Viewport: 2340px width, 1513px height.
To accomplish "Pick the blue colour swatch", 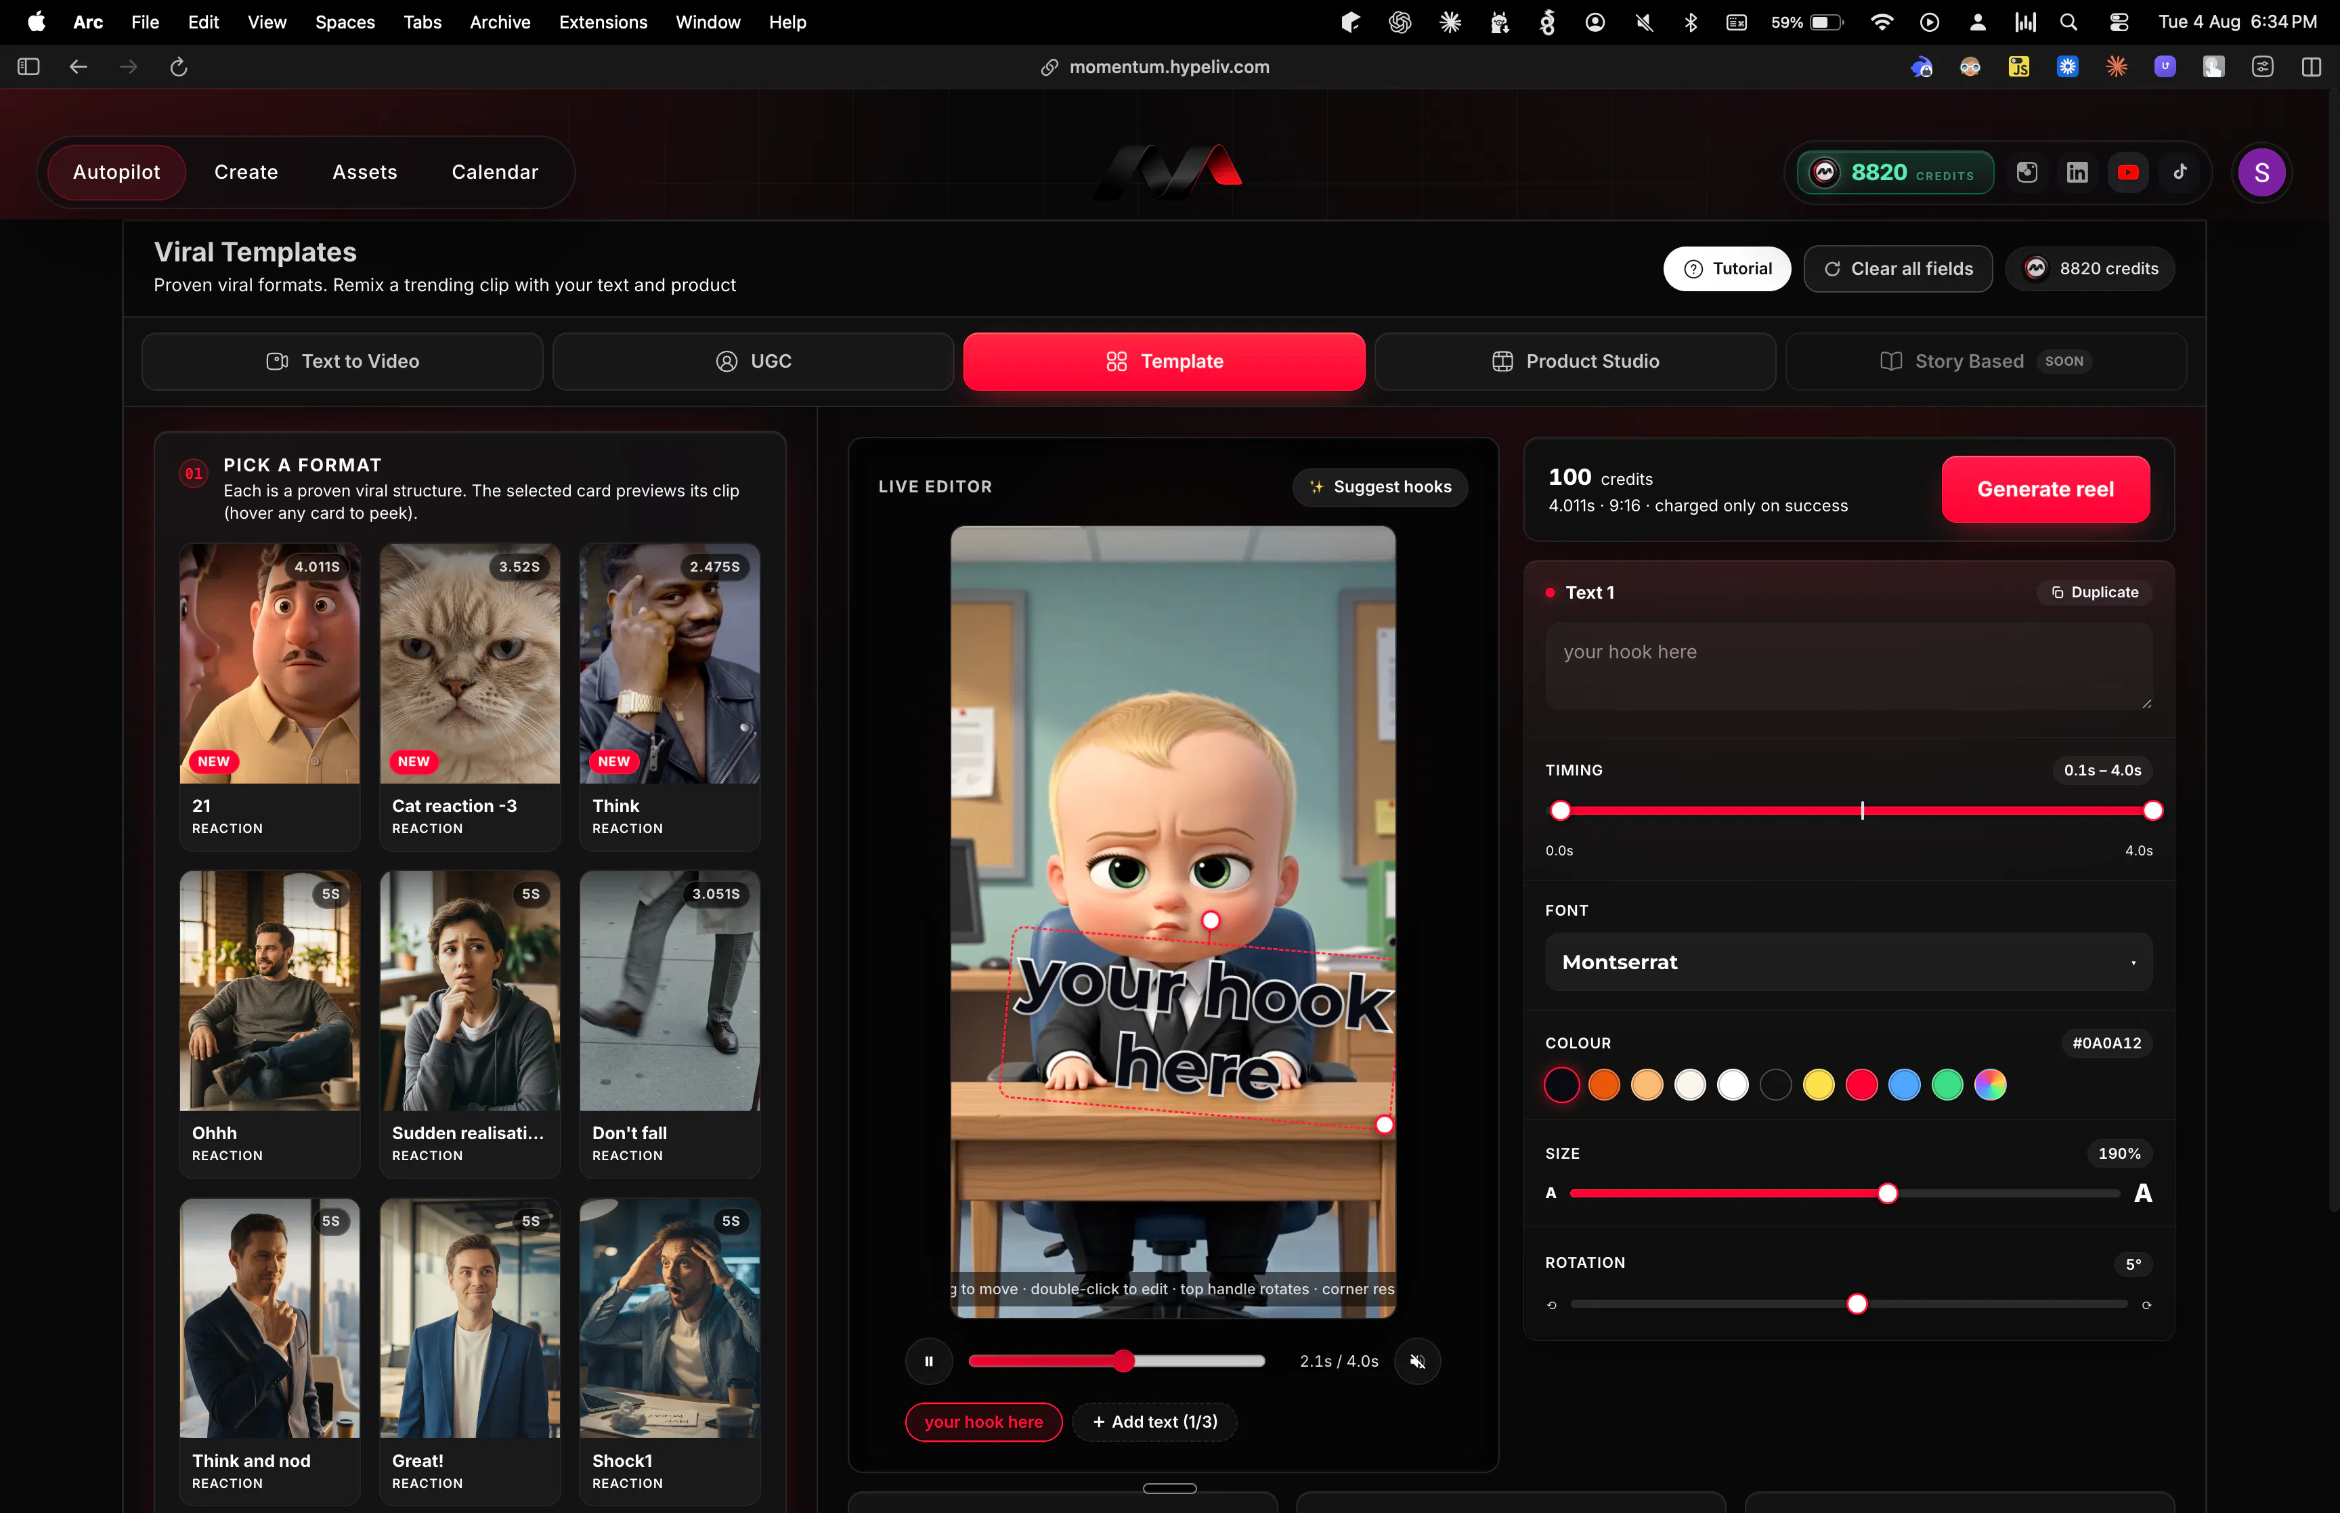I will (1904, 1085).
